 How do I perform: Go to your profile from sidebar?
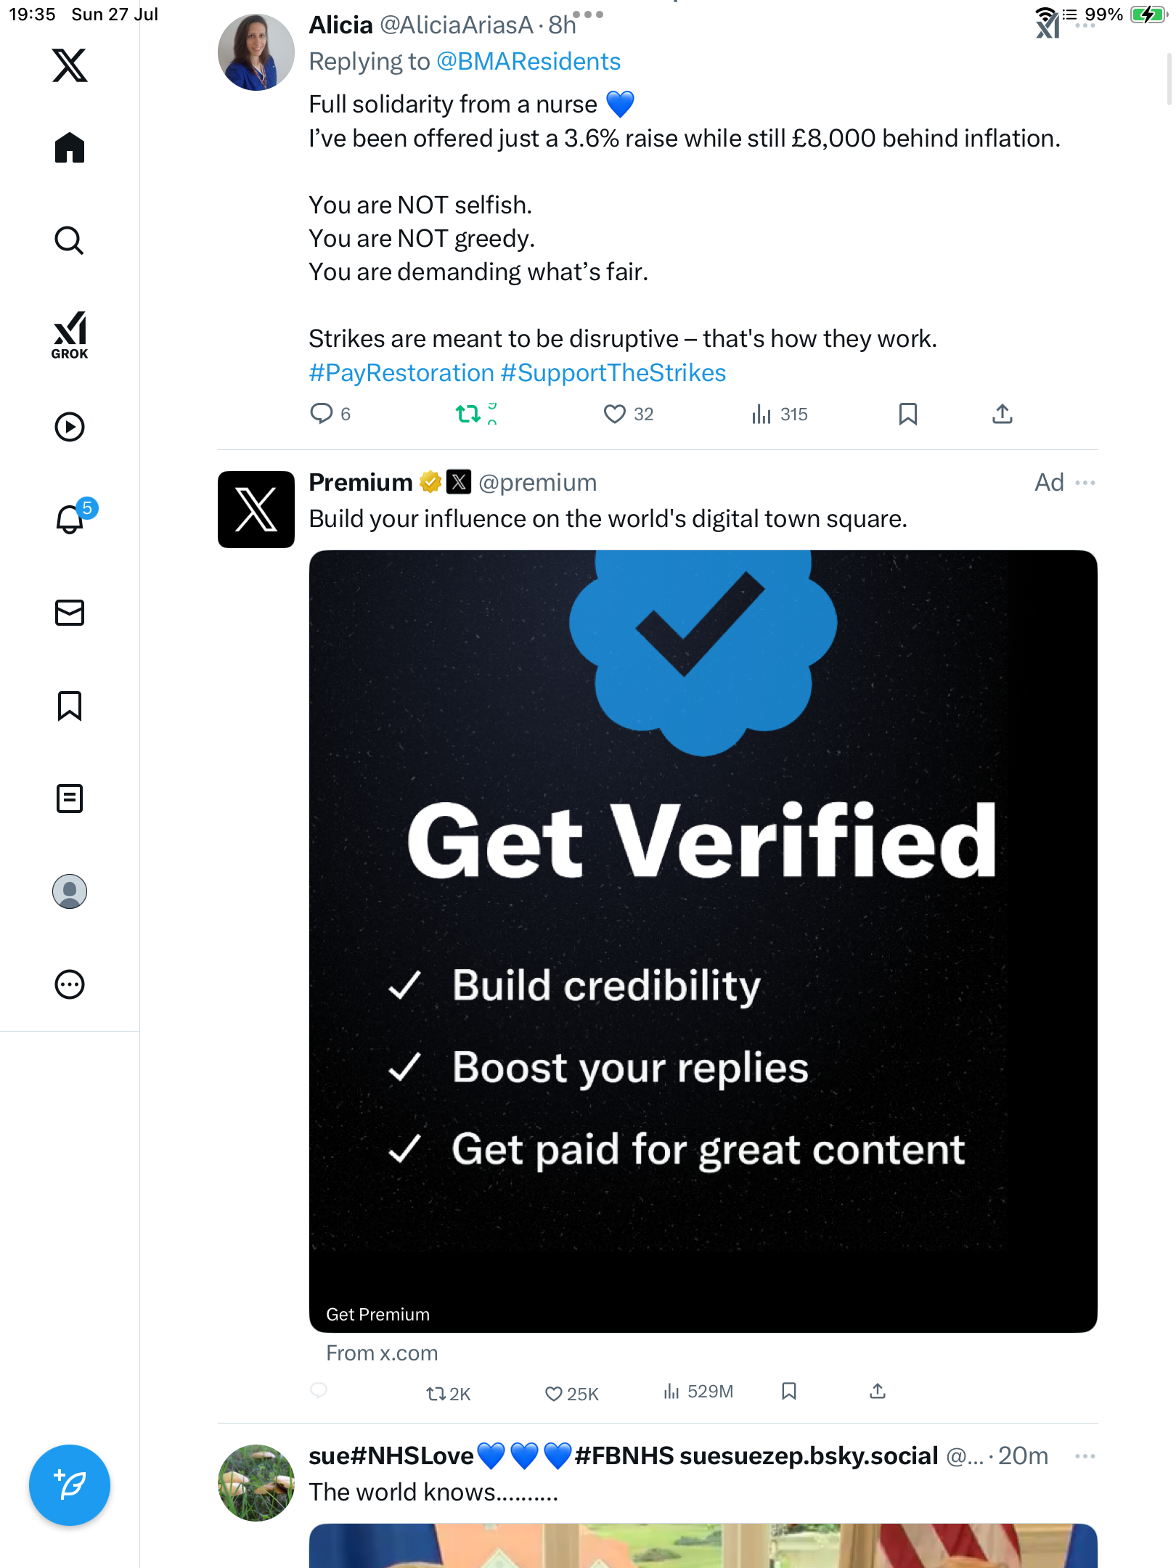click(70, 891)
